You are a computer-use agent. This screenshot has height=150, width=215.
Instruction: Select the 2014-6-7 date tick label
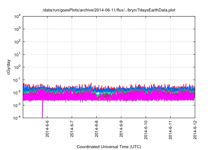tap(72, 129)
